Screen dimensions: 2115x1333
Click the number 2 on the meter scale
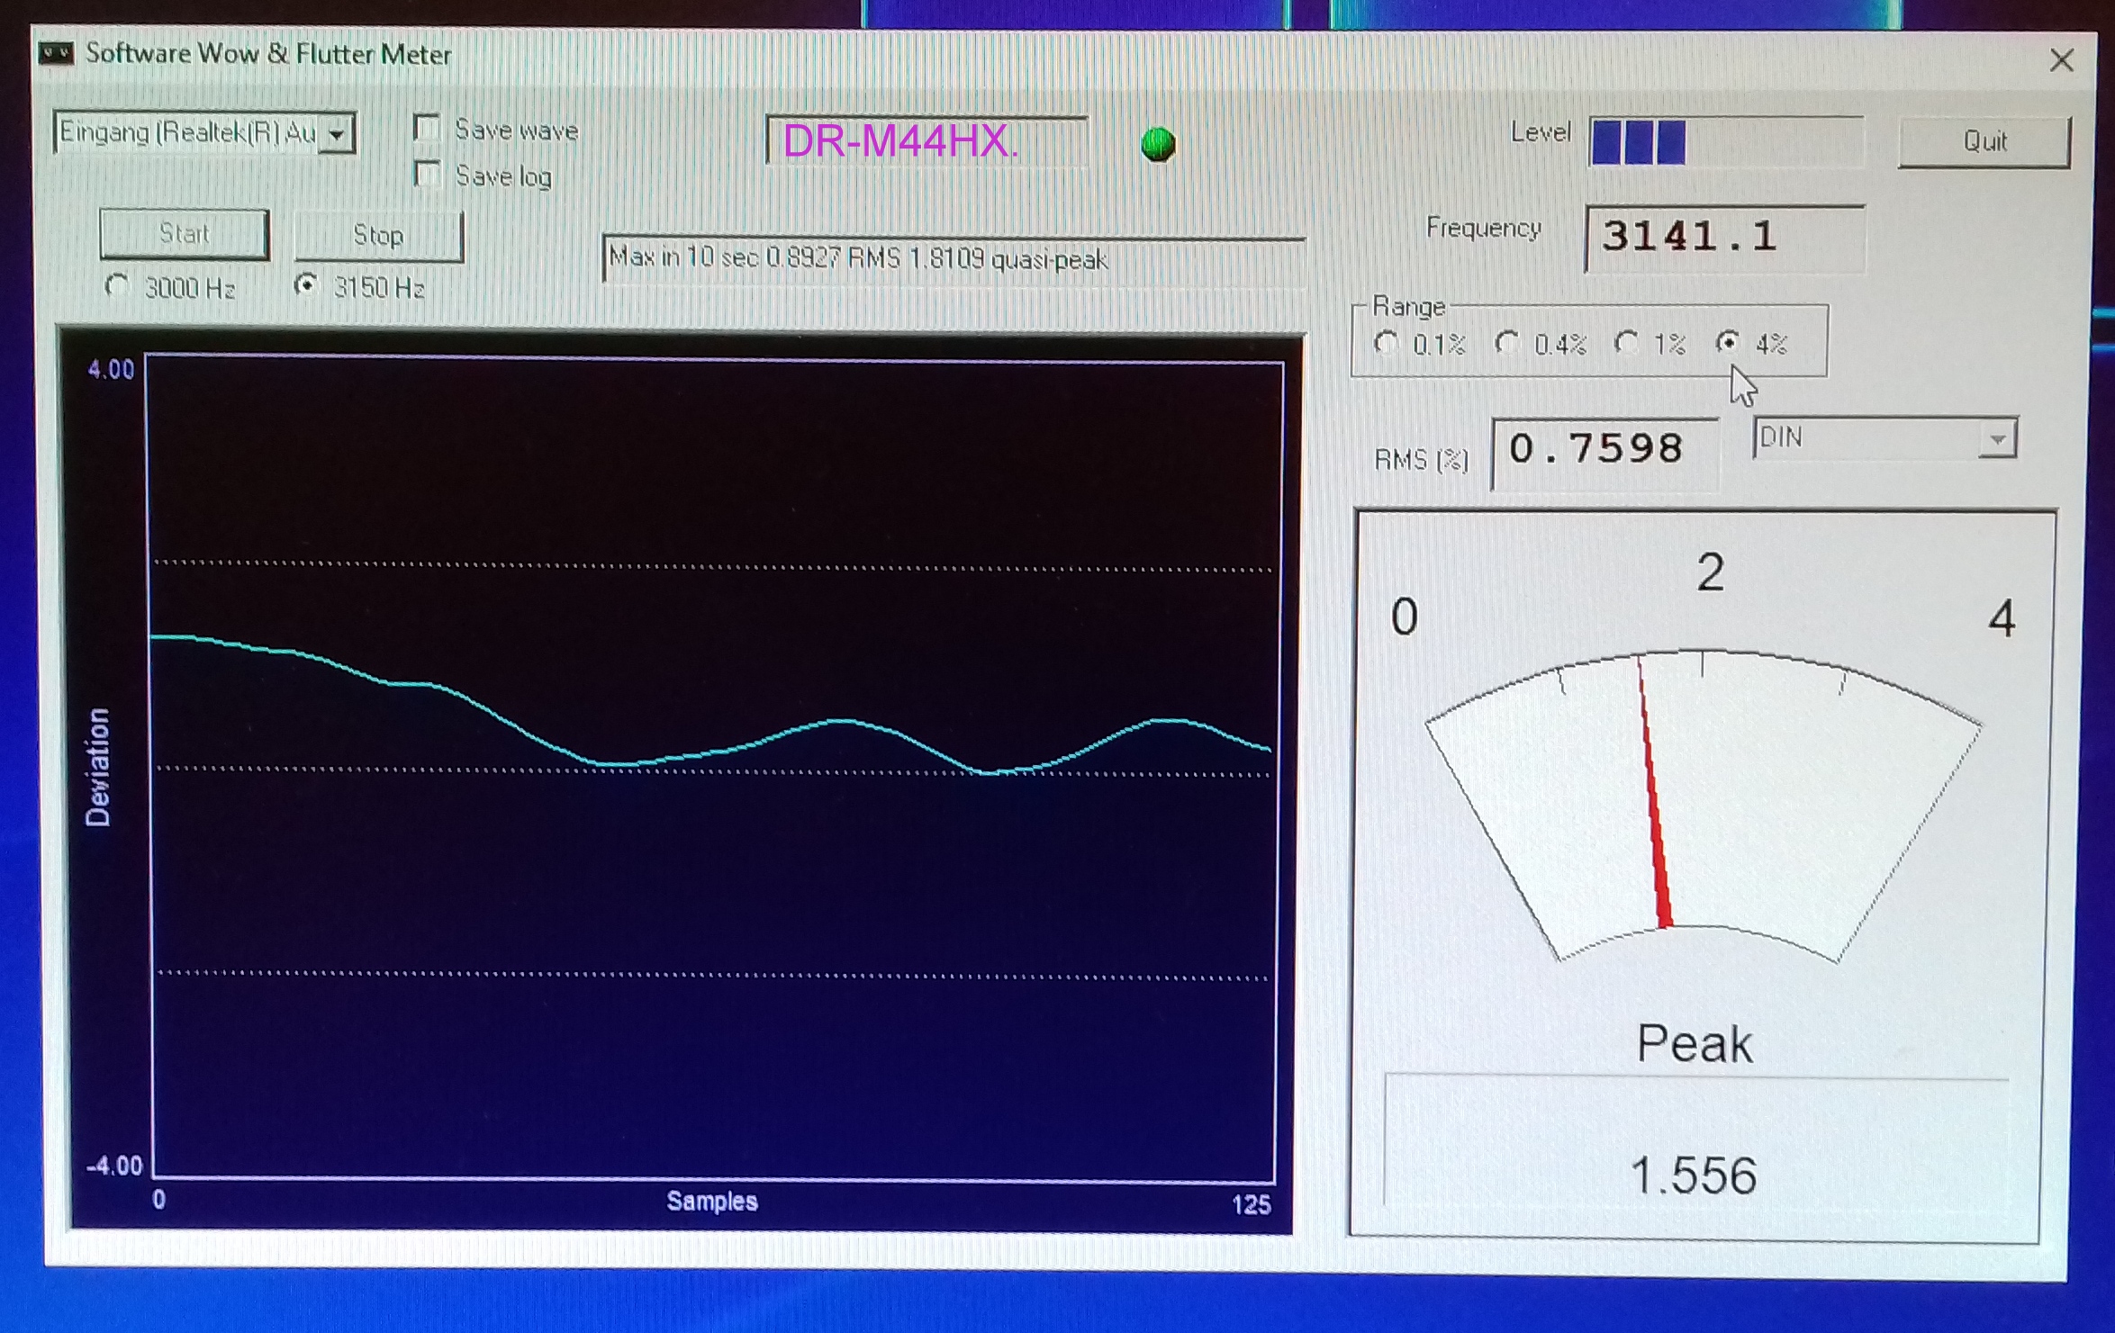1711,572
